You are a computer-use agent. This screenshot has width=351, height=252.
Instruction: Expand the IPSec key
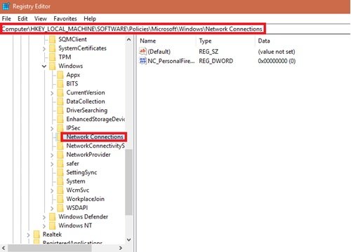click(x=52, y=129)
